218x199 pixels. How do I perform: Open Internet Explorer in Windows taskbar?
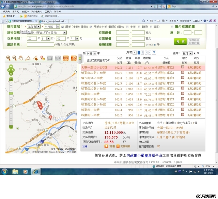pyautogui.click(x=36, y=172)
